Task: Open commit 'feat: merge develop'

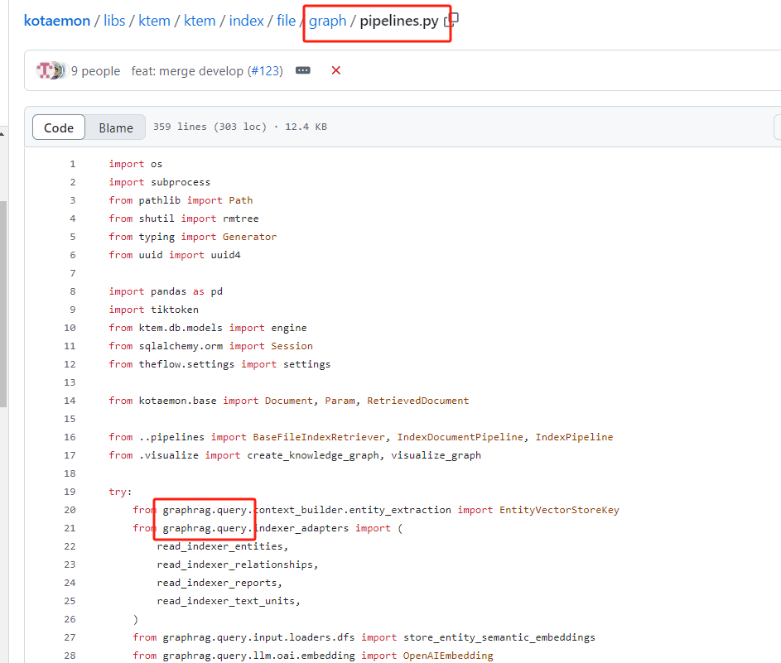Action: (x=187, y=71)
